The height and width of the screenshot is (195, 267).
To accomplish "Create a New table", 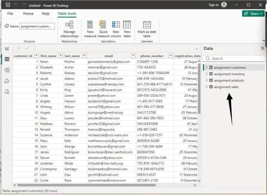I will pyautogui.click(x=127, y=29).
